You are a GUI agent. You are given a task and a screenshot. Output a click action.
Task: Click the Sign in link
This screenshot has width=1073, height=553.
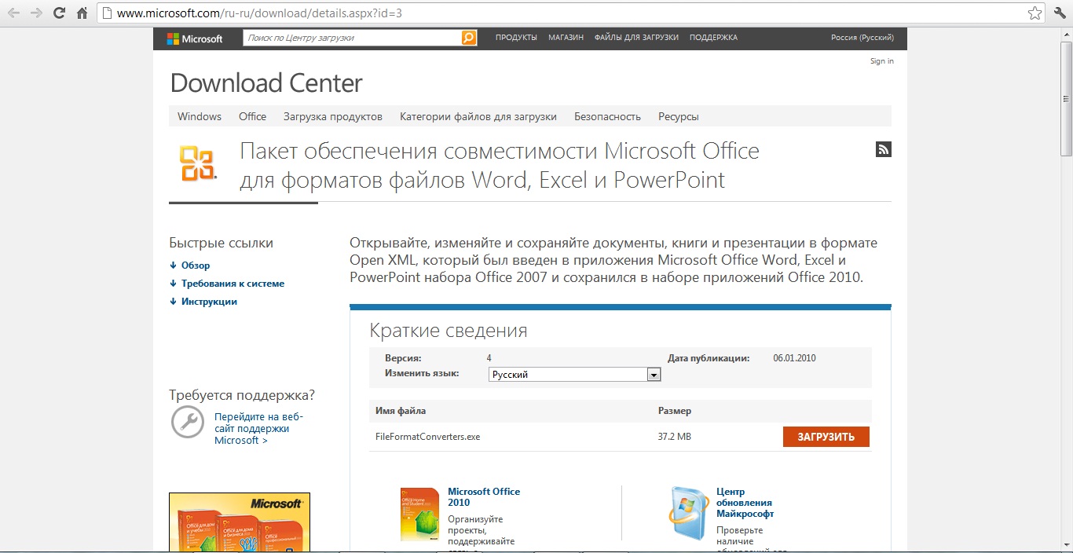click(x=882, y=61)
